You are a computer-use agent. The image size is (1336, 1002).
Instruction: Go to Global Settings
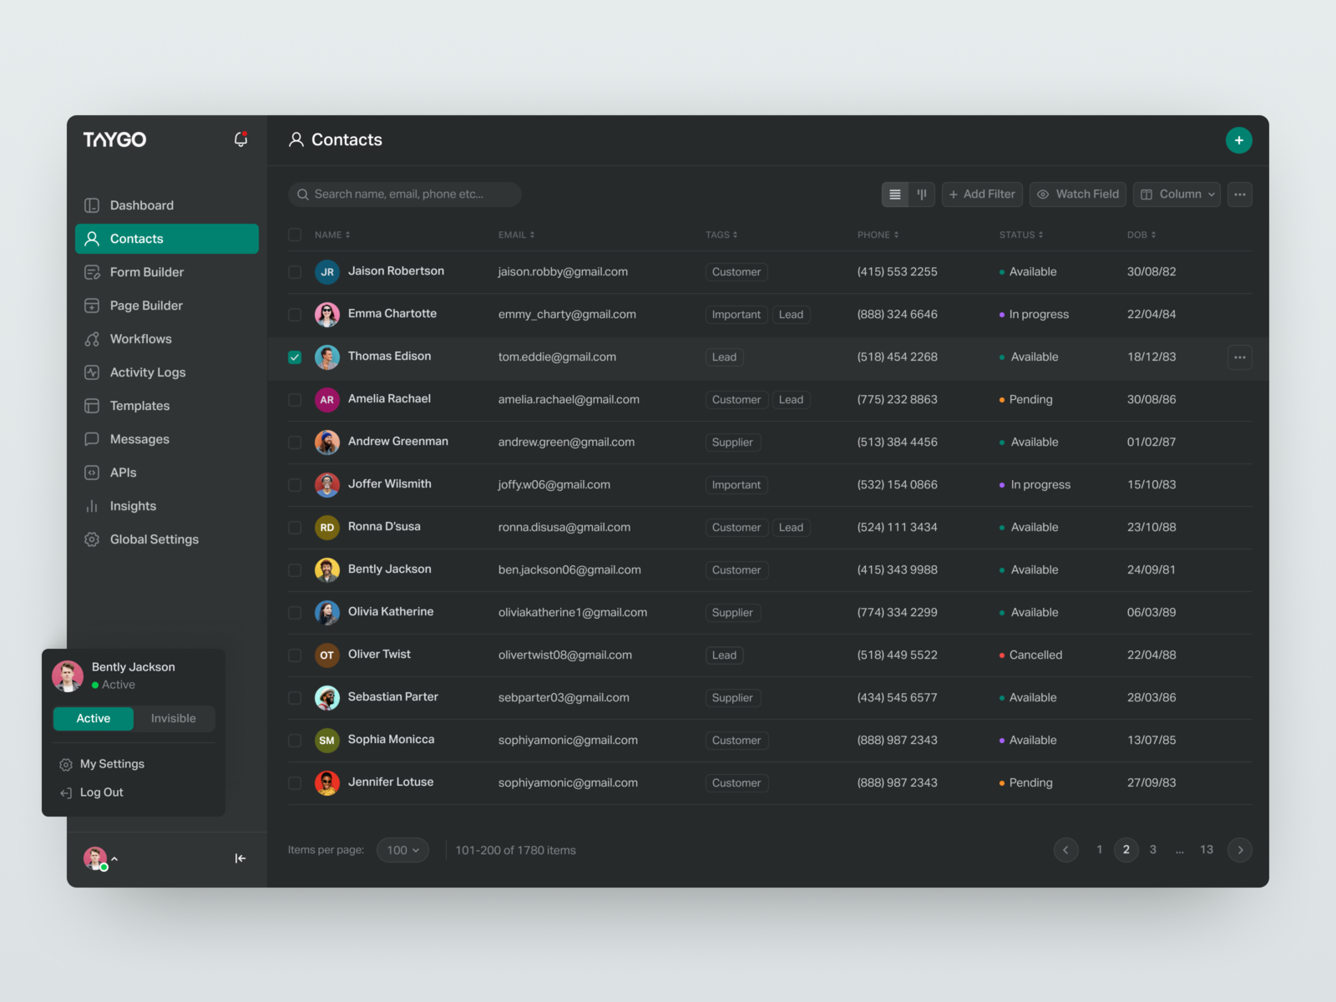(x=154, y=539)
